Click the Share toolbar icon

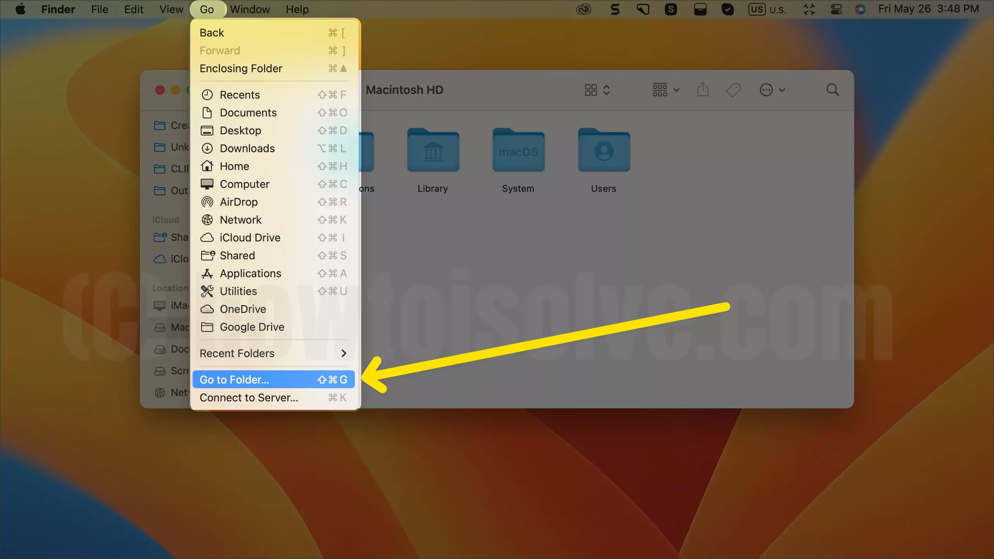703,90
